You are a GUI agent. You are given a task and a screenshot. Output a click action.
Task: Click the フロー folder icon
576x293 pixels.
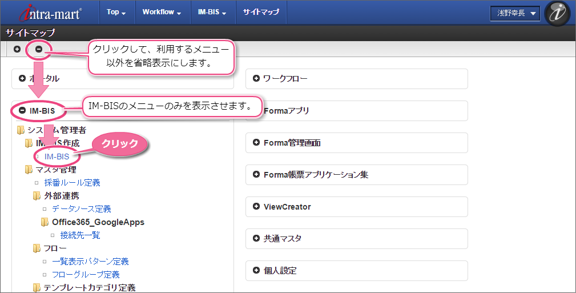tap(37, 248)
